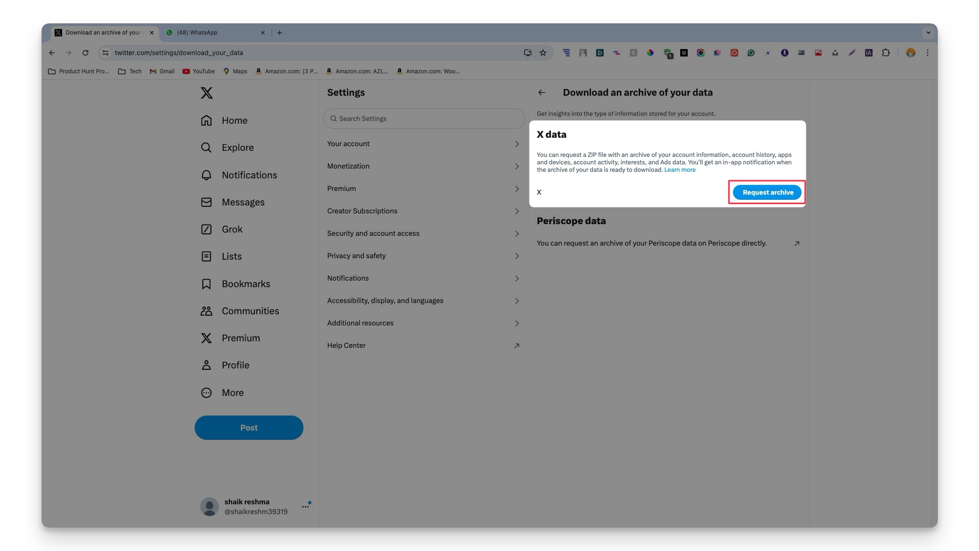This screenshot has width=979, height=551.
Task: Open the More menu in sidebar
Action: click(222, 393)
